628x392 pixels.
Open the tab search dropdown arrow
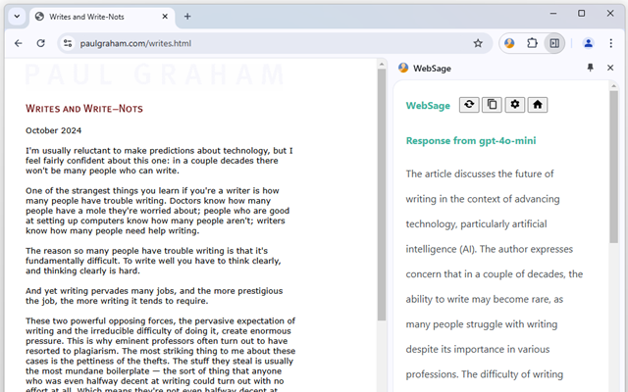click(x=17, y=17)
